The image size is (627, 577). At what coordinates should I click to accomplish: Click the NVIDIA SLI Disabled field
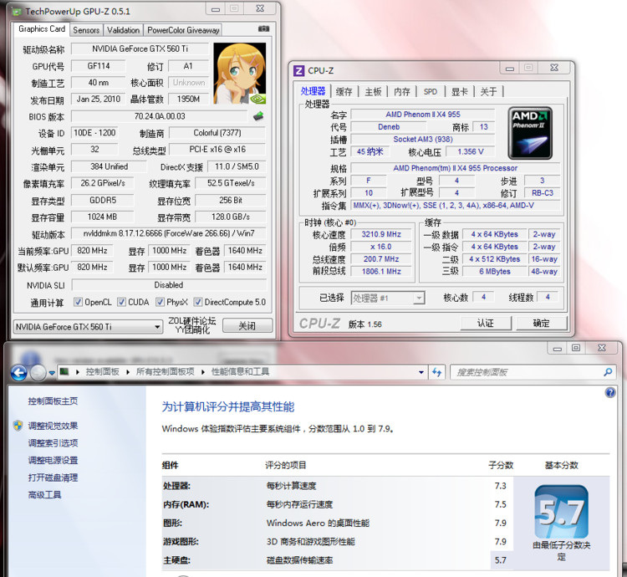[x=168, y=284]
